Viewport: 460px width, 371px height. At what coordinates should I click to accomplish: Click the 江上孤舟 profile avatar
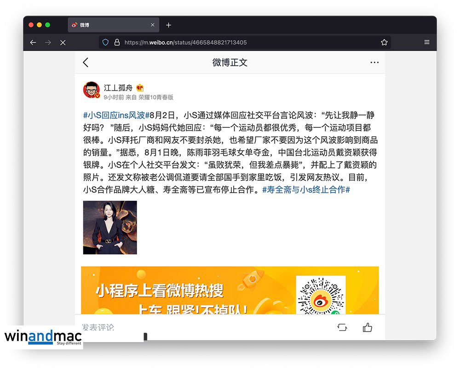(92, 90)
